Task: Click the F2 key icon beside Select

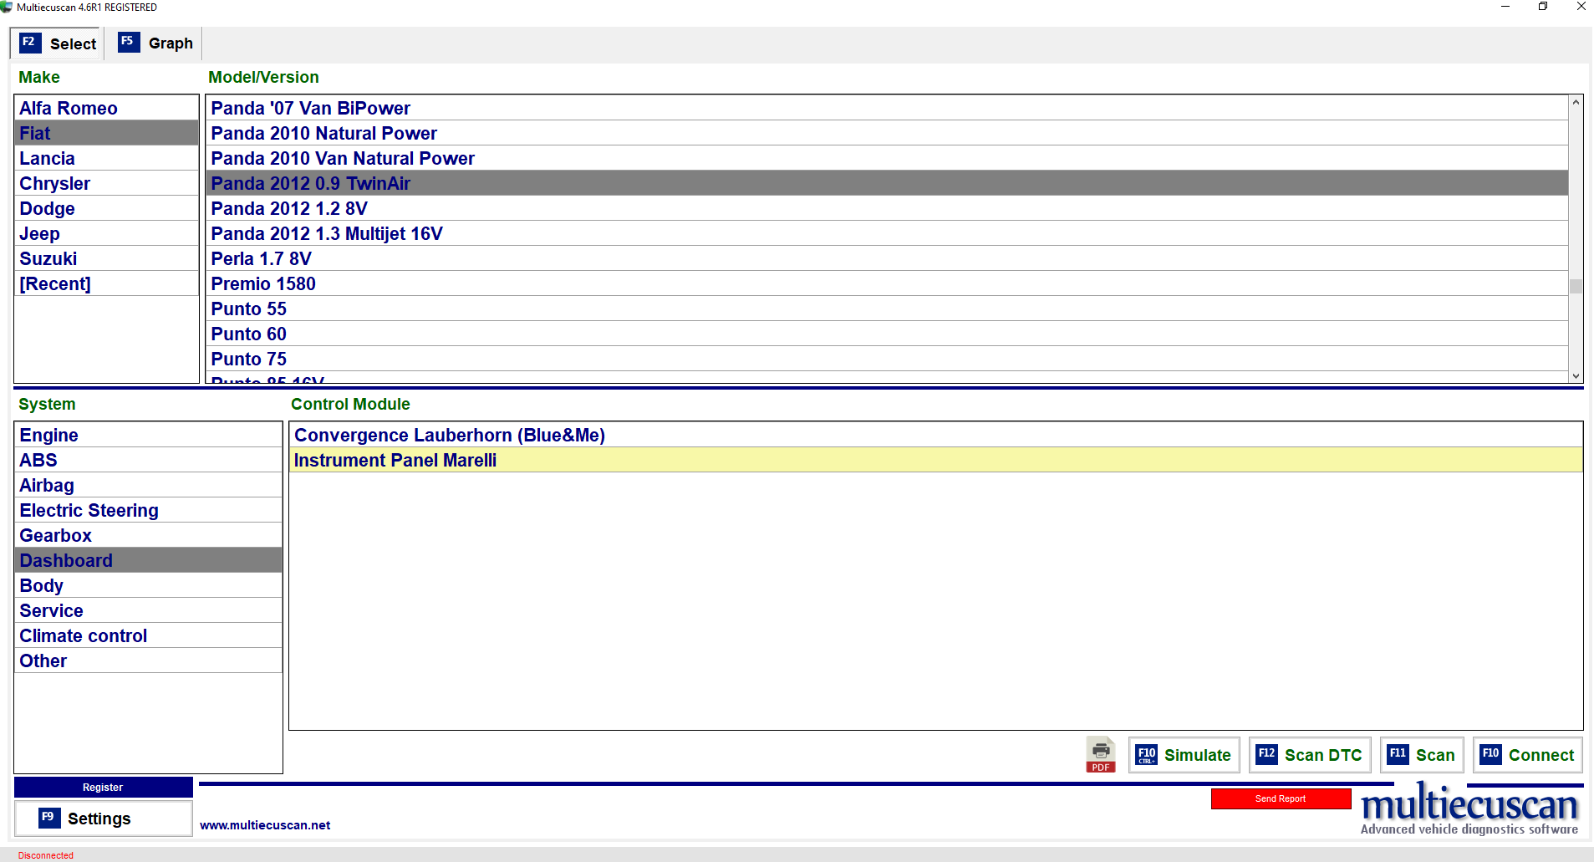Action: pyautogui.click(x=30, y=43)
